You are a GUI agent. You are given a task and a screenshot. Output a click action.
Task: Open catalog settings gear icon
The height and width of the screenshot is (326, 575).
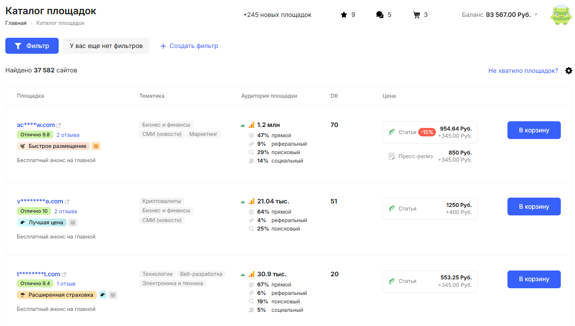(569, 71)
